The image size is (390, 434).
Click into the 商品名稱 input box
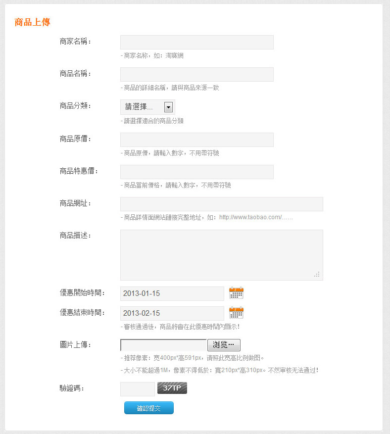click(x=196, y=75)
